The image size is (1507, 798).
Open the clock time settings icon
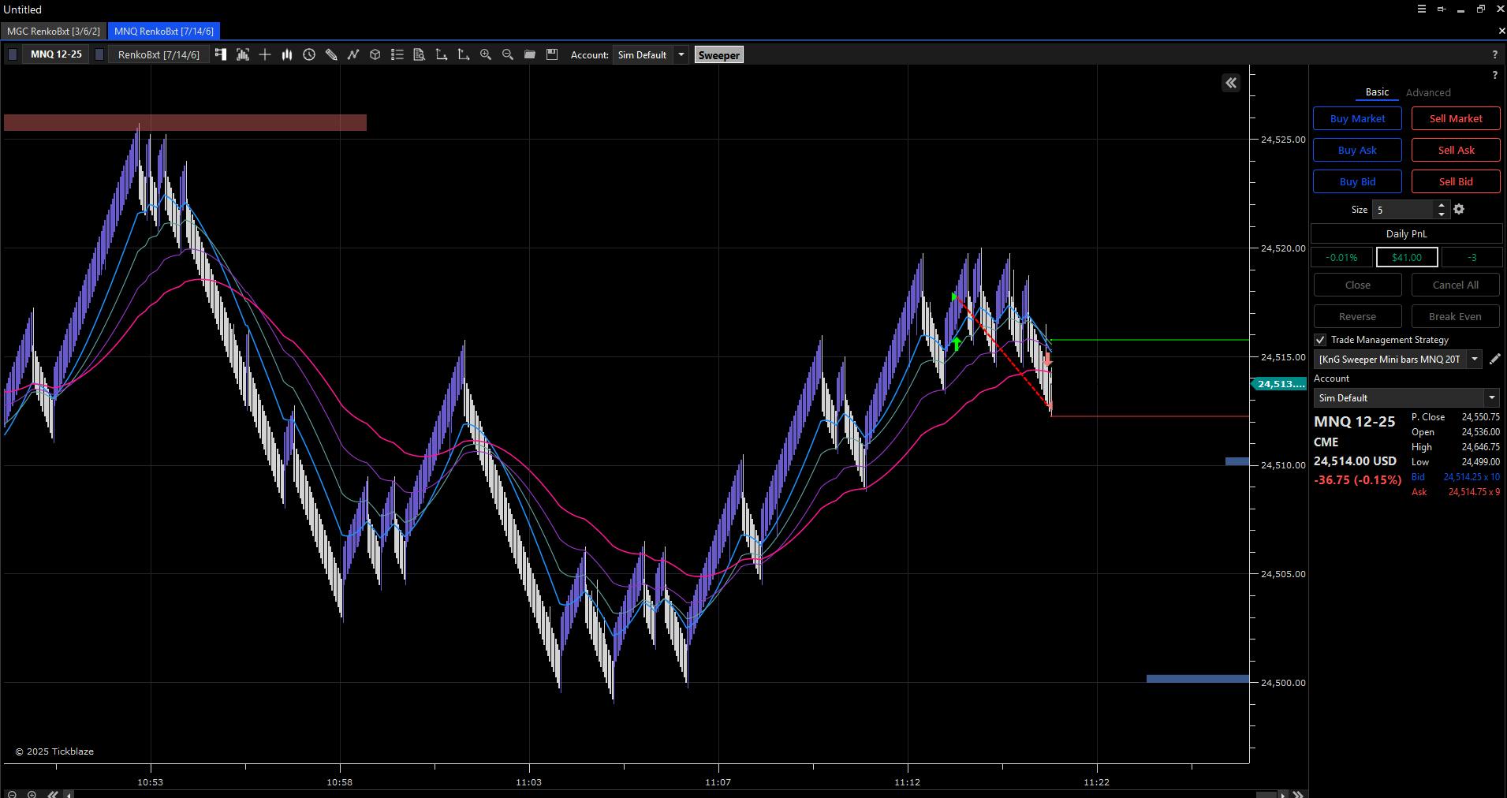click(x=309, y=54)
